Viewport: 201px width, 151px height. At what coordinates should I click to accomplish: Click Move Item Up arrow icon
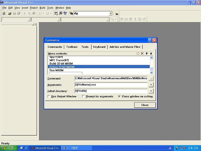pyautogui.click(x=147, y=53)
